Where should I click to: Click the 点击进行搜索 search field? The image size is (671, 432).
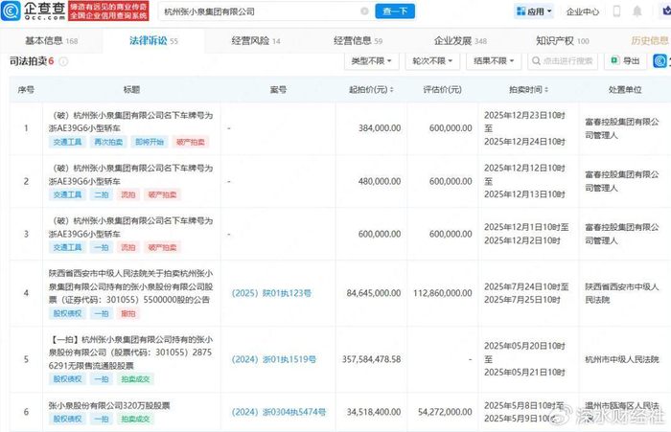coord(563,61)
